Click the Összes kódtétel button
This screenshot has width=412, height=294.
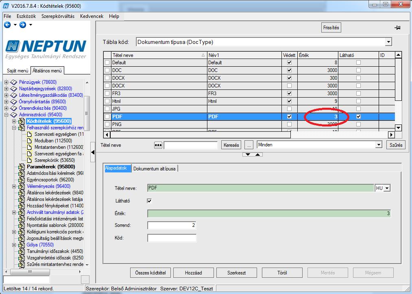coord(150,273)
